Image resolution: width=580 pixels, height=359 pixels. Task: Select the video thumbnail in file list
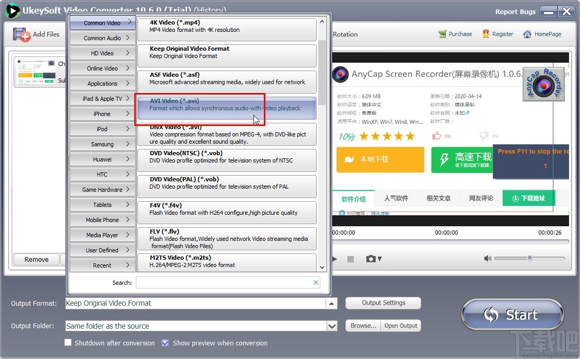coord(36,71)
